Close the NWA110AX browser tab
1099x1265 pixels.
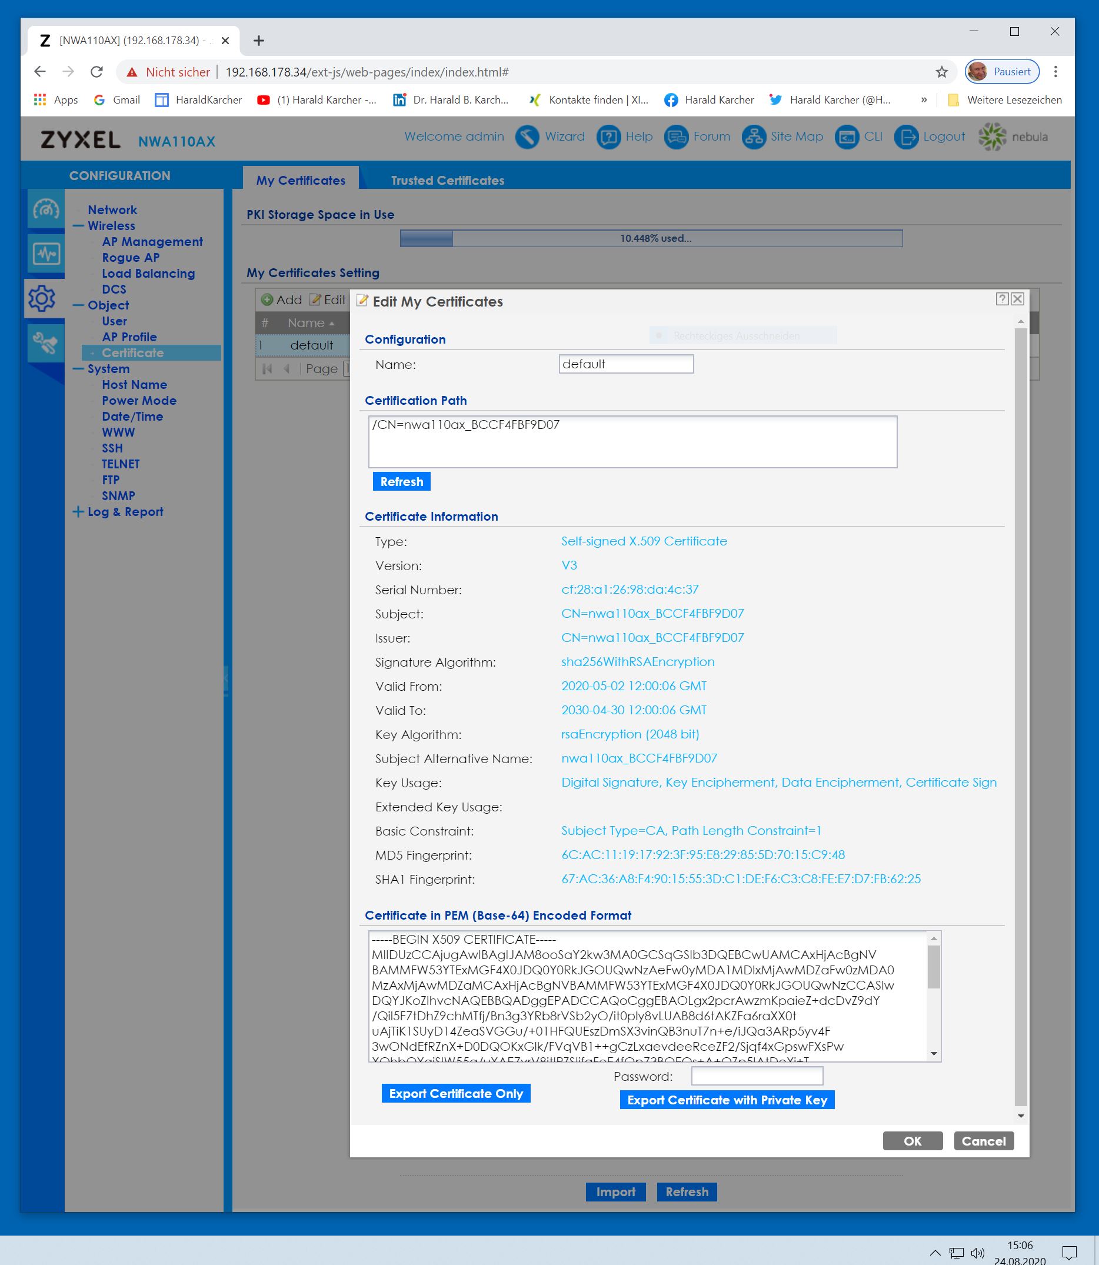tap(225, 41)
